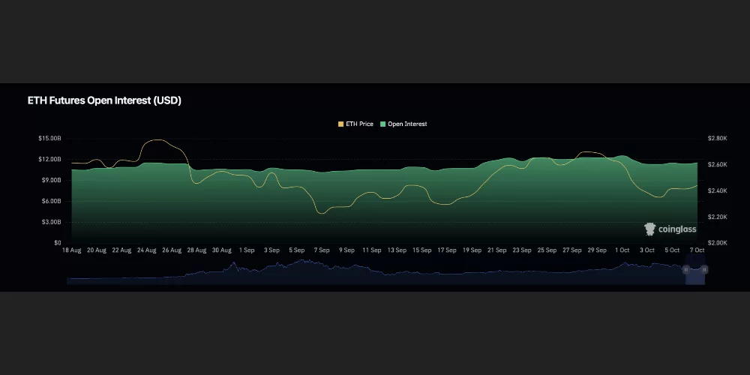Click the 28 Aug date label
Viewport: 750px width, 375px height.
[196, 250]
